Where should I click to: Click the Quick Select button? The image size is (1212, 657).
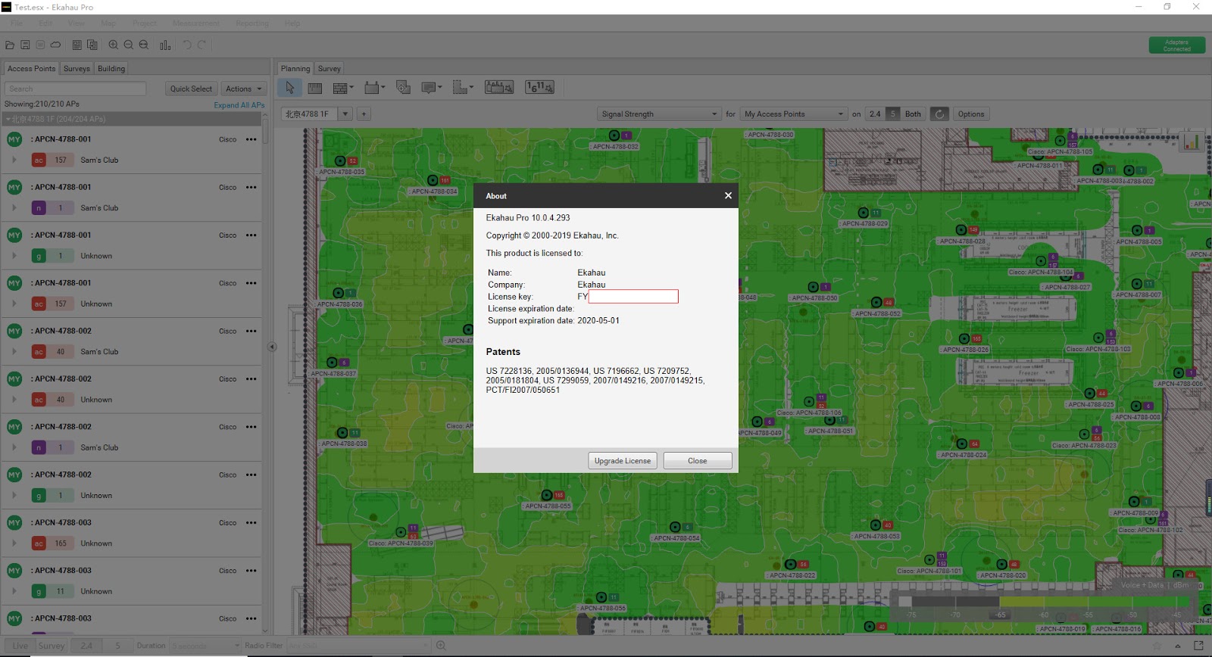[191, 89]
